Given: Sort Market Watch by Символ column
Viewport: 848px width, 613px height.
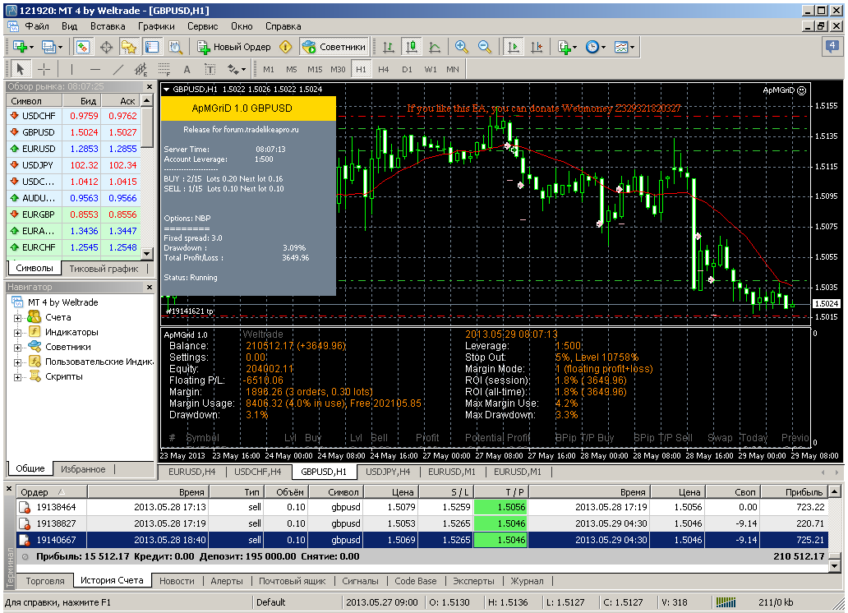Looking at the screenshot, I should coord(35,100).
